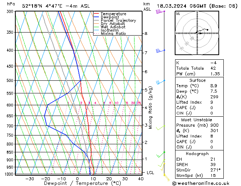
Task: Click the Pressure (mb) value 900
Action: tap(215, 125)
